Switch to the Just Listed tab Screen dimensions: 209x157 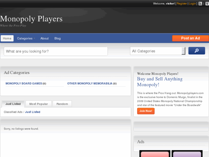13,104
